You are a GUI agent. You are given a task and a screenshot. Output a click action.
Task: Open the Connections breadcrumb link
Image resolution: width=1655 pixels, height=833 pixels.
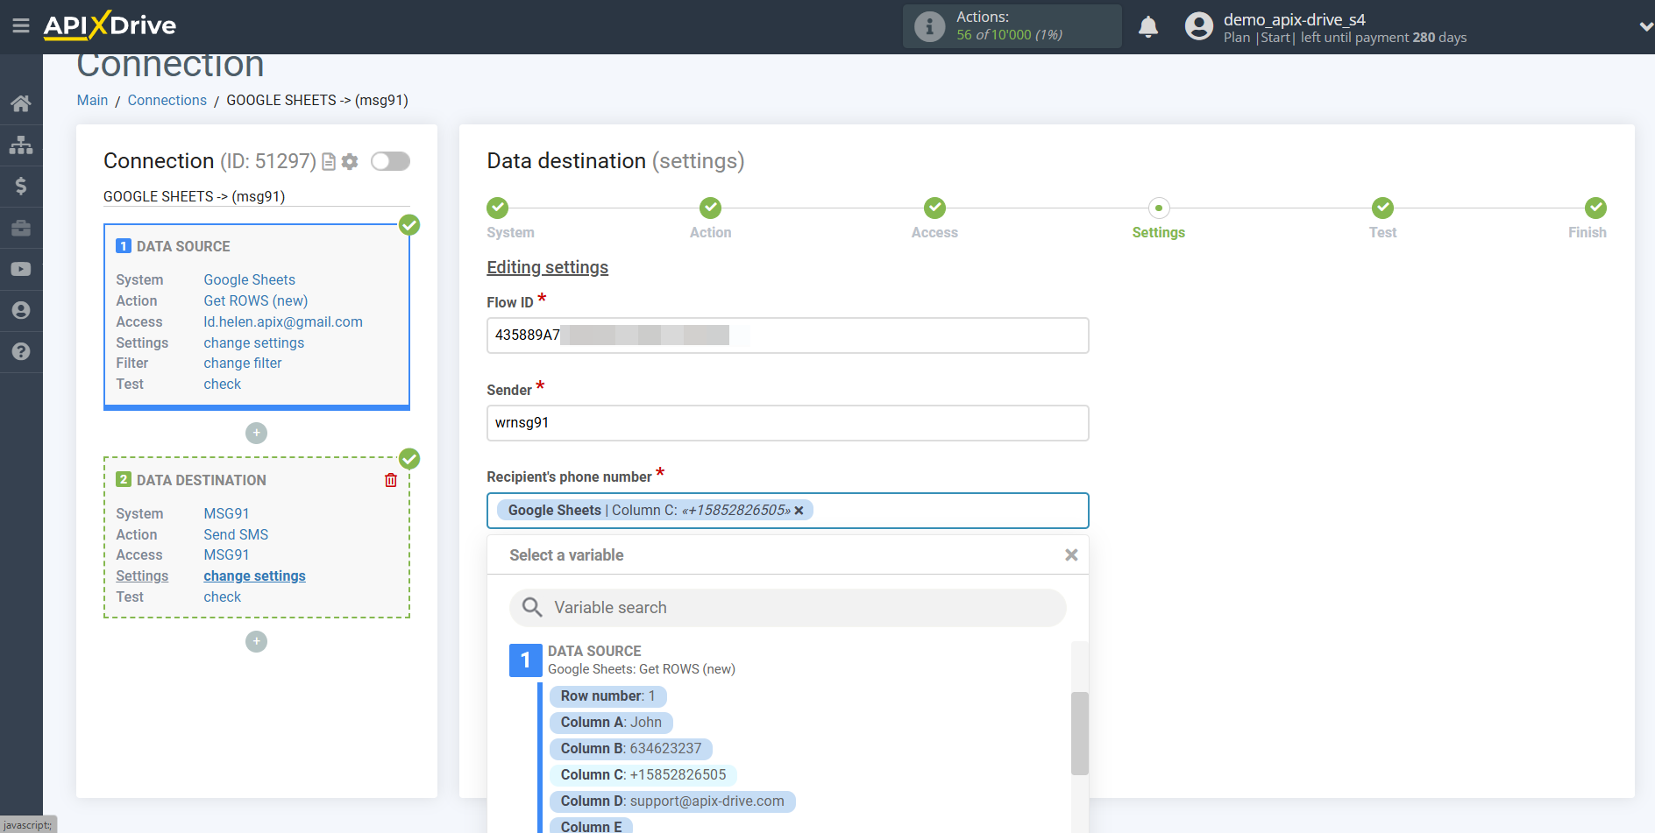167,101
